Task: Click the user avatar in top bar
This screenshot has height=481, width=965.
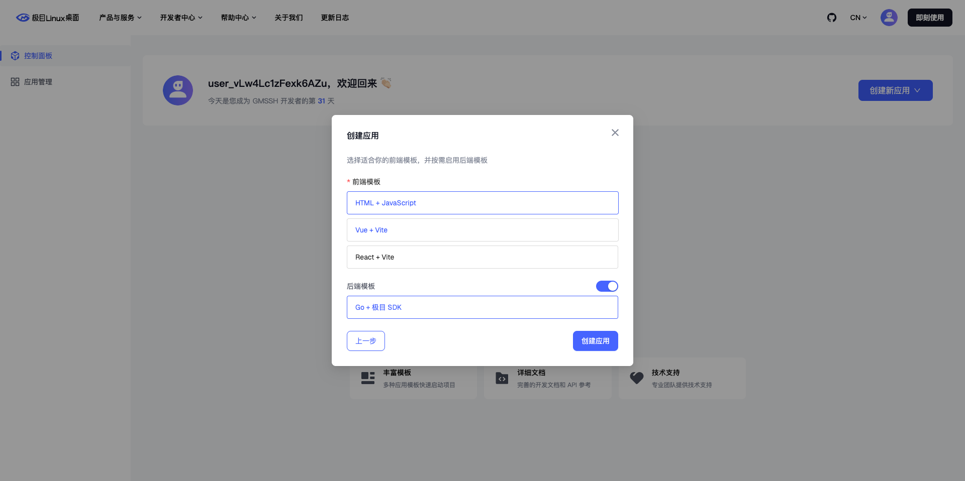Action: (889, 18)
